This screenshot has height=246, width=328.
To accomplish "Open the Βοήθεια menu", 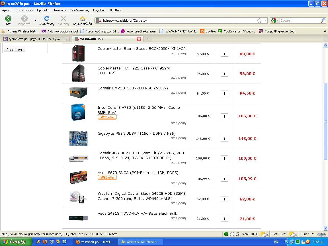I will point(115,10).
